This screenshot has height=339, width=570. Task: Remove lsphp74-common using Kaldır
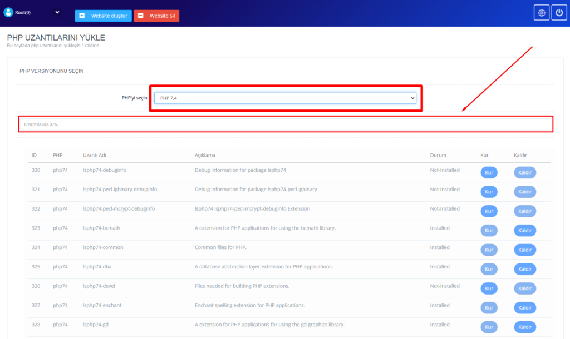[525, 250]
